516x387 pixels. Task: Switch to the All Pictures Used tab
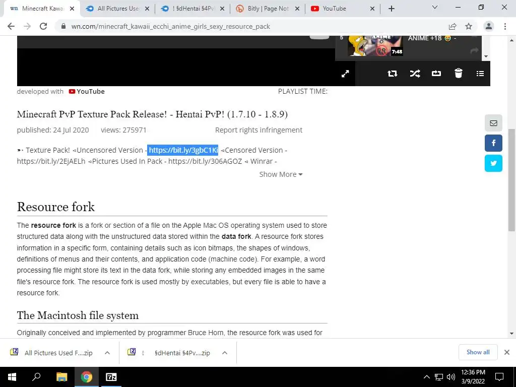pyautogui.click(x=118, y=9)
